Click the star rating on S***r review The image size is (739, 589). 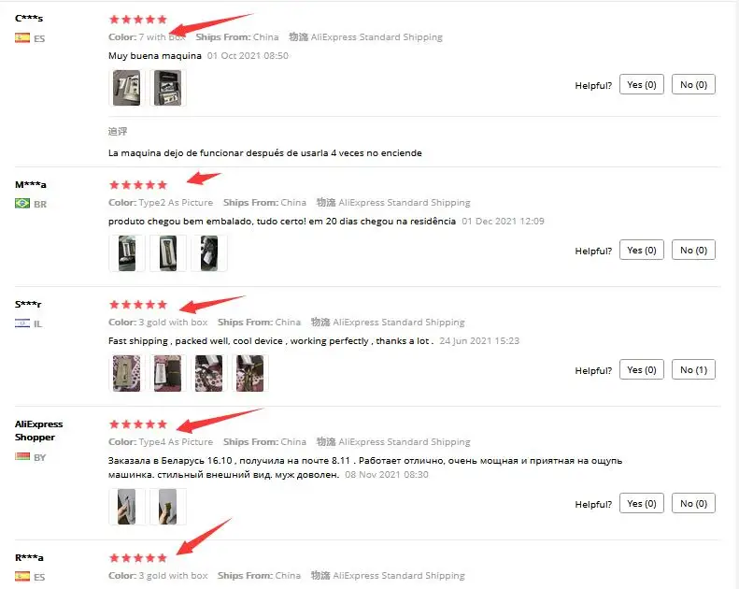(138, 305)
